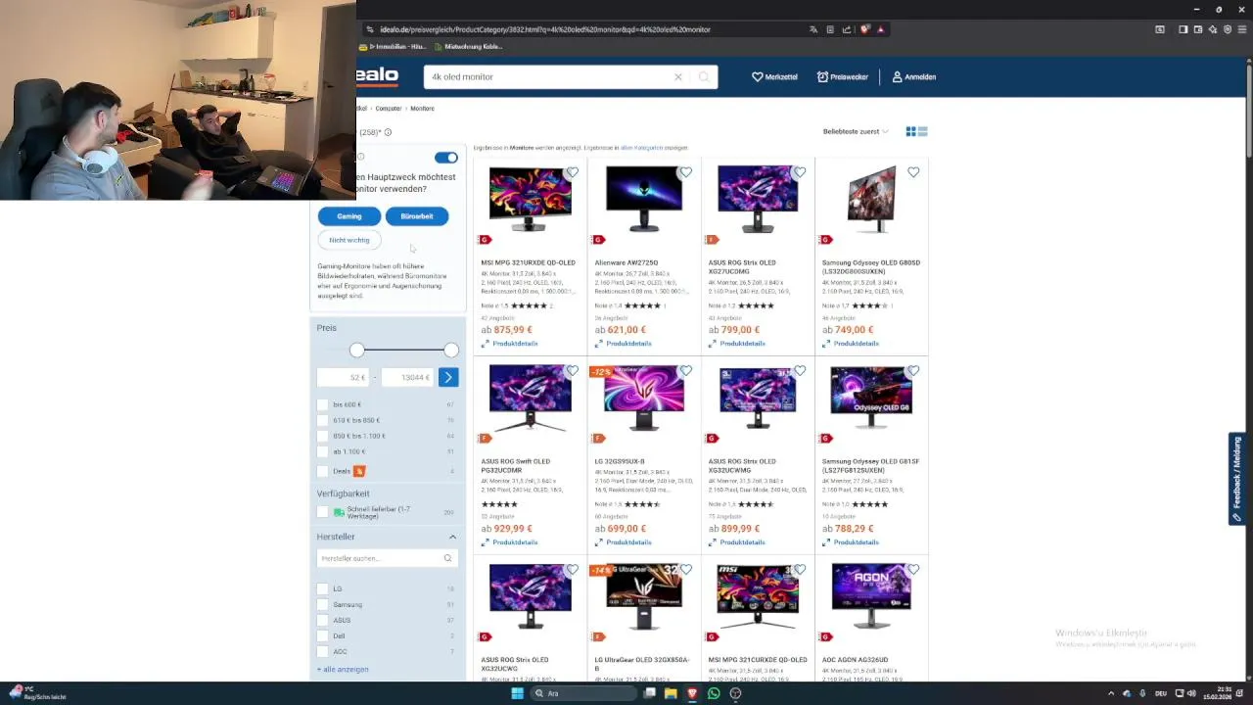1253x705 pixels.
Task: Select the Büroarbeit purpose button
Action: (x=417, y=216)
